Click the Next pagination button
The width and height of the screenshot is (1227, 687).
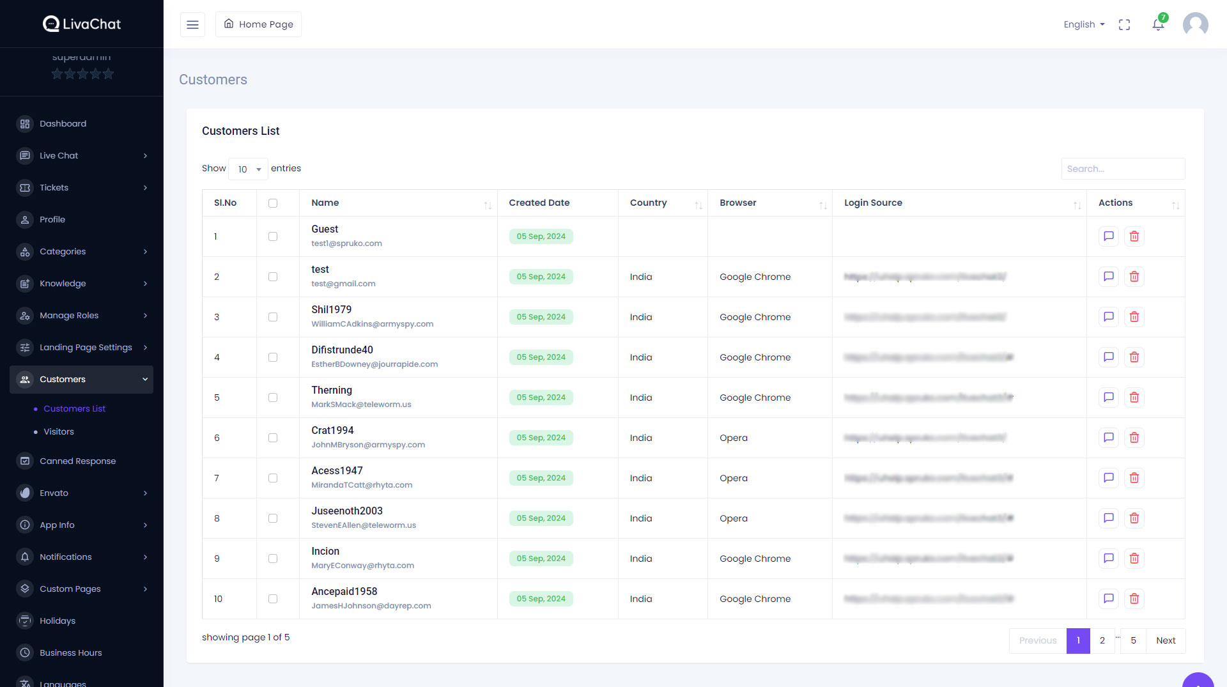click(1166, 640)
